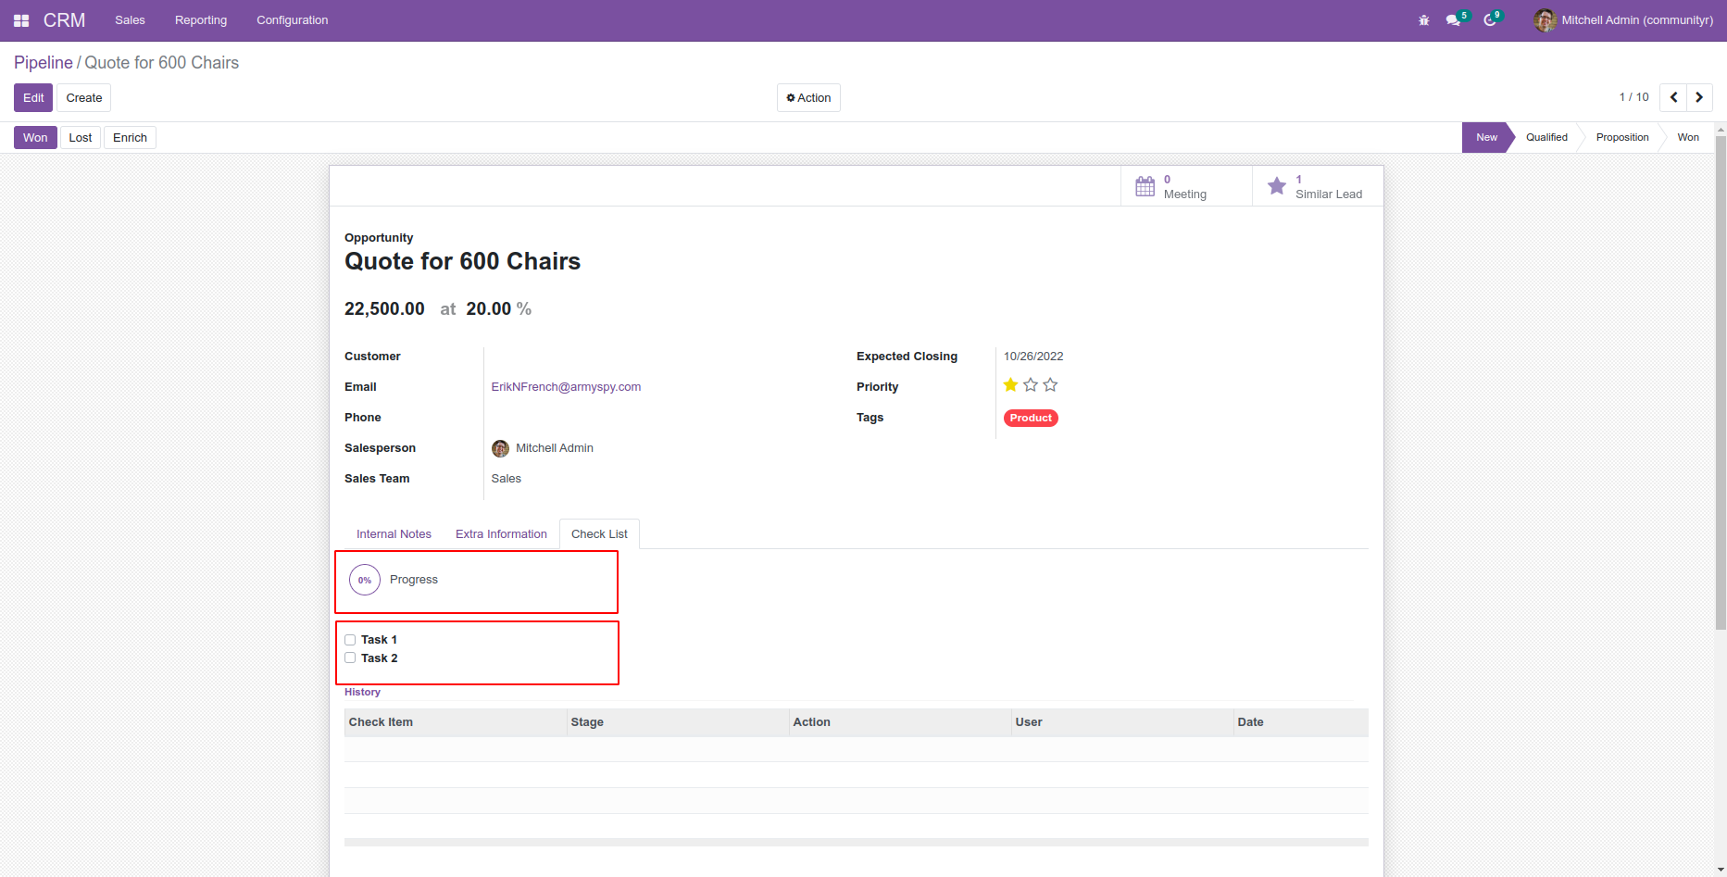1727x877 pixels.
Task: Open Mitchell Admin user menu
Action: click(x=1623, y=20)
